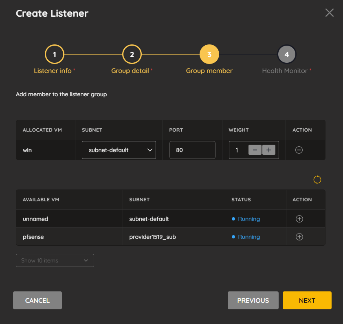This screenshot has width=343, height=324.
Task: Open the subnet-default dropdown for win
Action: (x=119, y=150)
